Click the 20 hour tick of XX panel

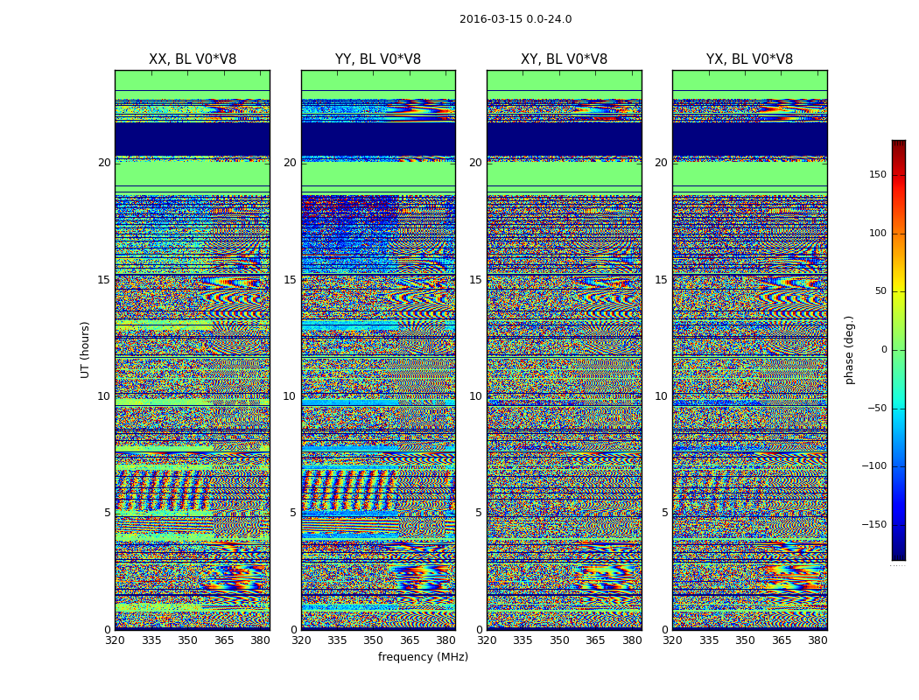coord(104,162)
